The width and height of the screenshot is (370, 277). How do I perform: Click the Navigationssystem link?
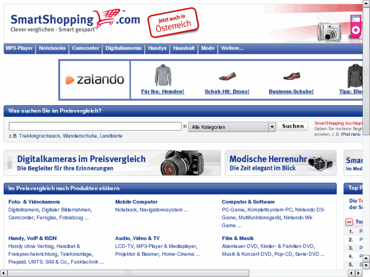pyautogui.click(x=161, y=210)
